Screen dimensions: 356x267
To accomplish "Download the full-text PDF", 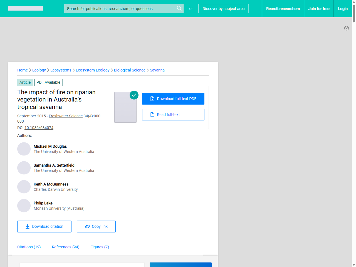I will coord(173,99).
